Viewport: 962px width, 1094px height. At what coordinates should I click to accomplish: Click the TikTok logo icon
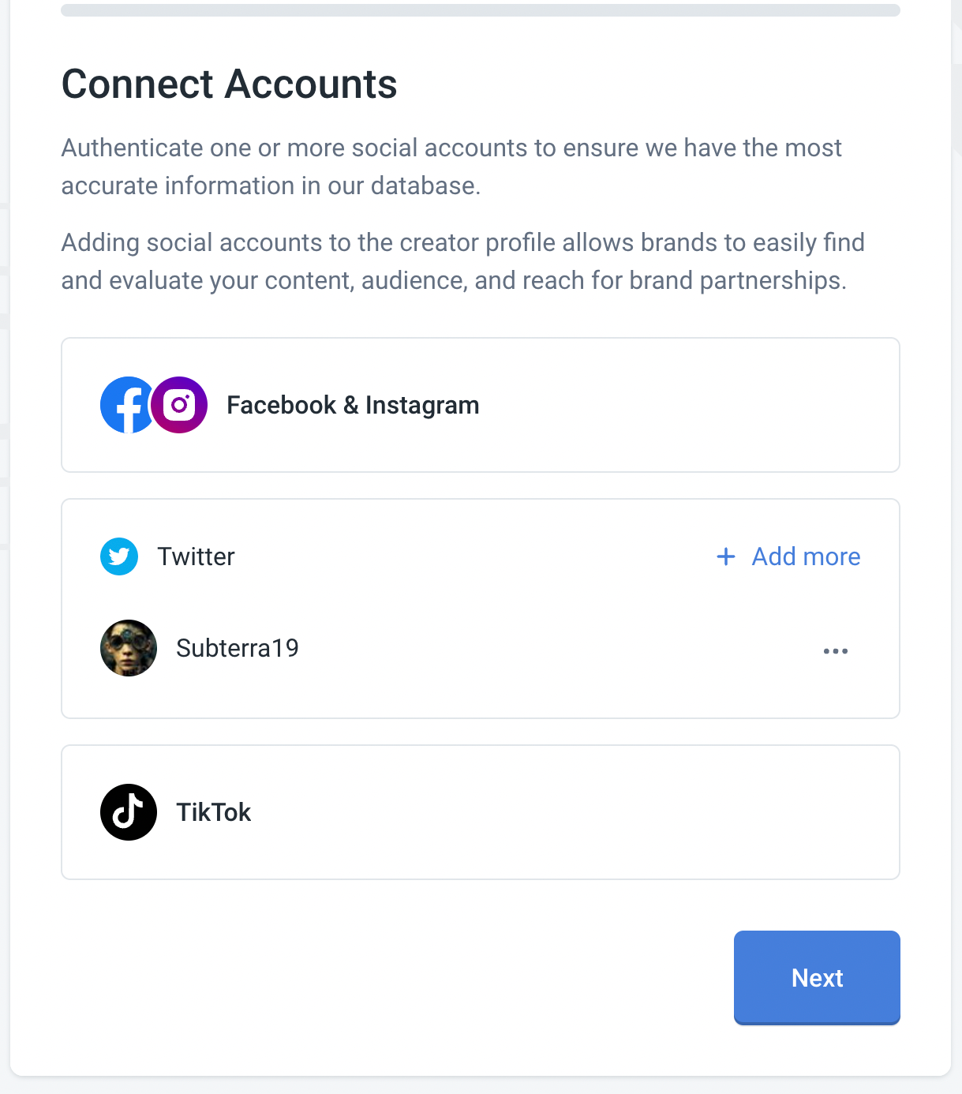tap(129, 812)
